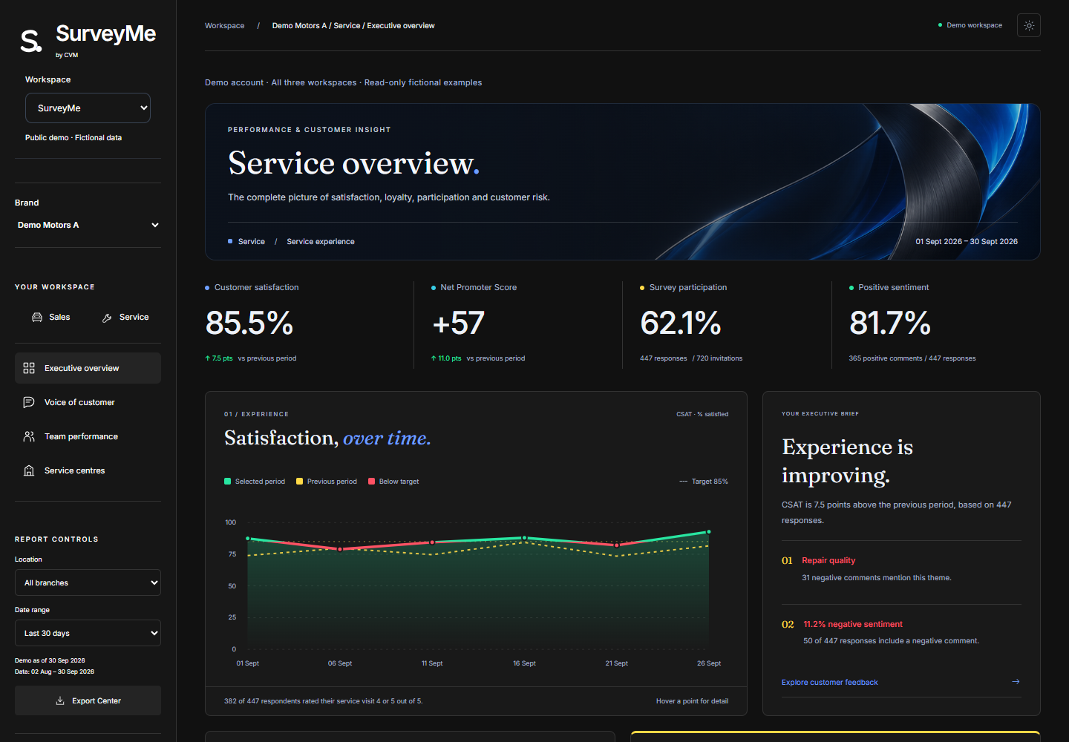The width and height of the screenshot is (1069, 742).
Task: Click the SurveyMe logo icon
Action: pos(30,41)
